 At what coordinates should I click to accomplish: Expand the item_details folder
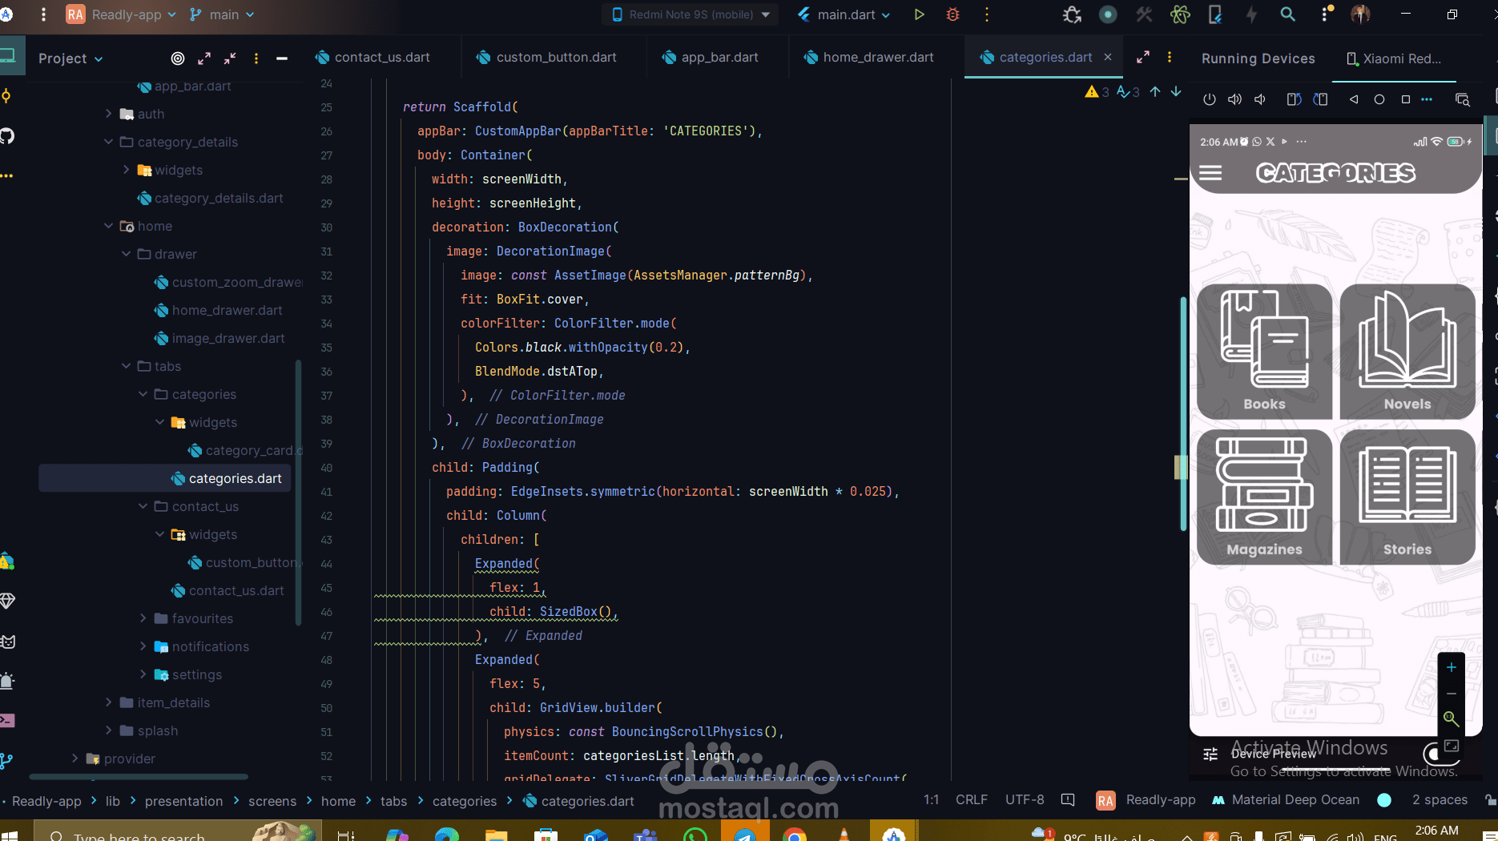(x=109, y=702)
